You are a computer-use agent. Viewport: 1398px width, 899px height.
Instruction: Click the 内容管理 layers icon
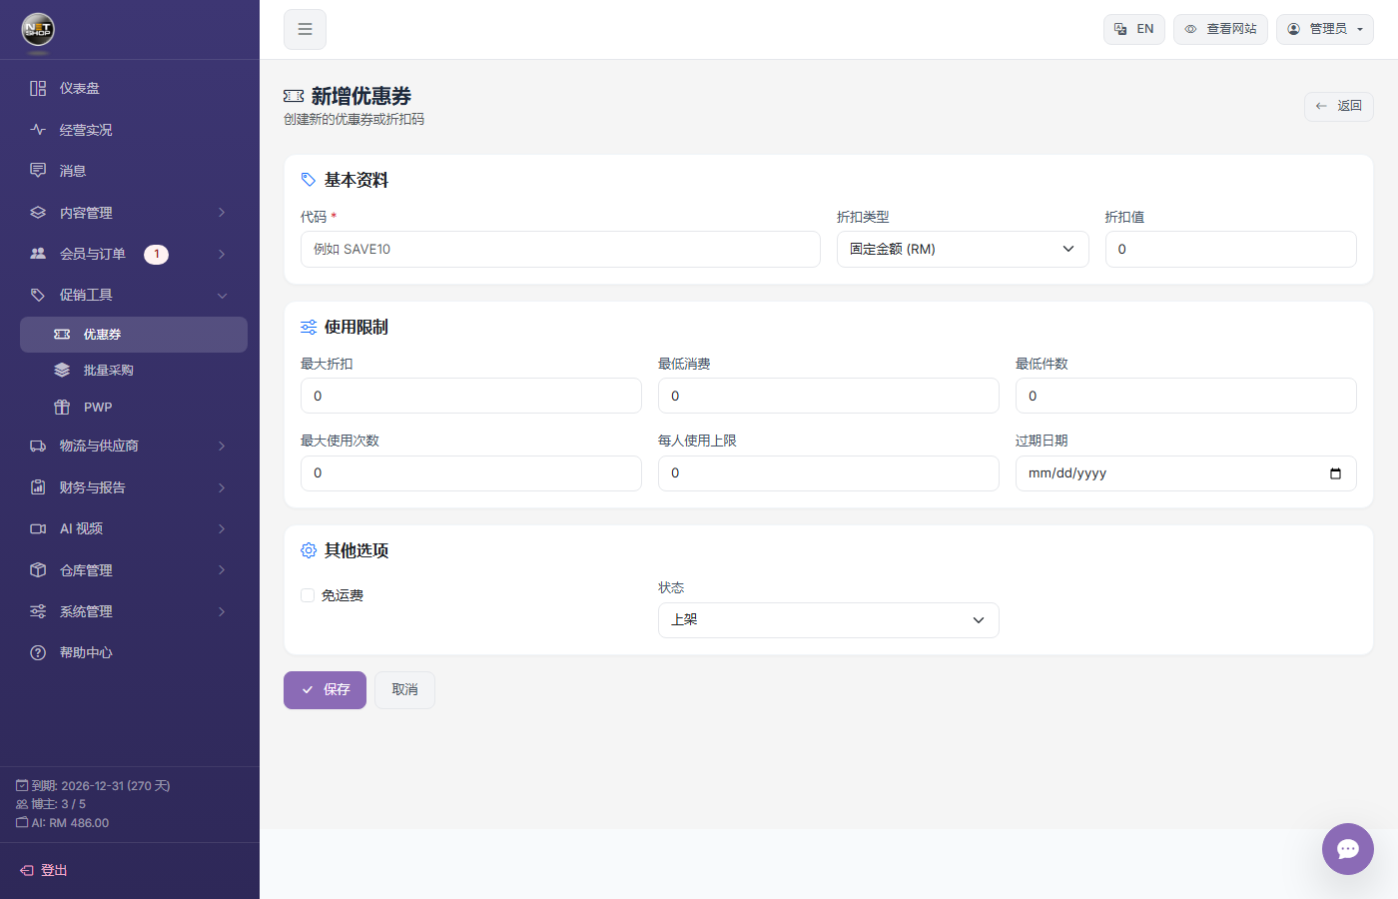point(38,213)
